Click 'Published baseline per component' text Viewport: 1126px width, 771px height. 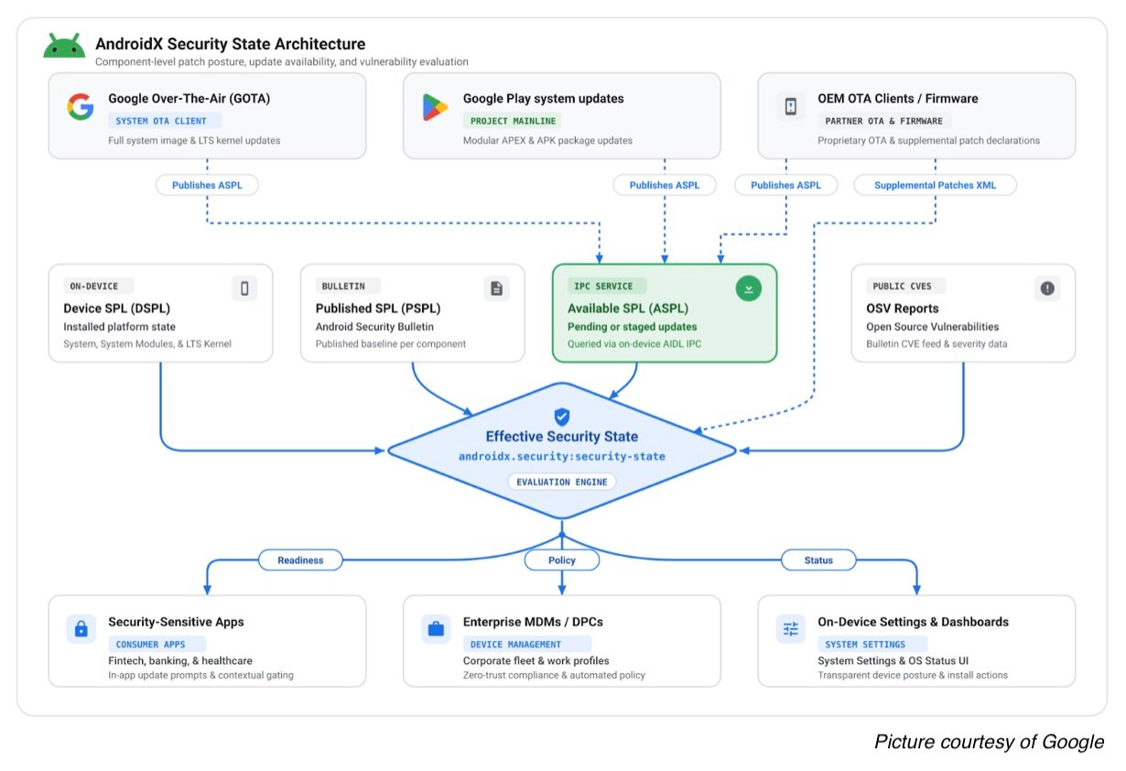click(x=391, y=344)
